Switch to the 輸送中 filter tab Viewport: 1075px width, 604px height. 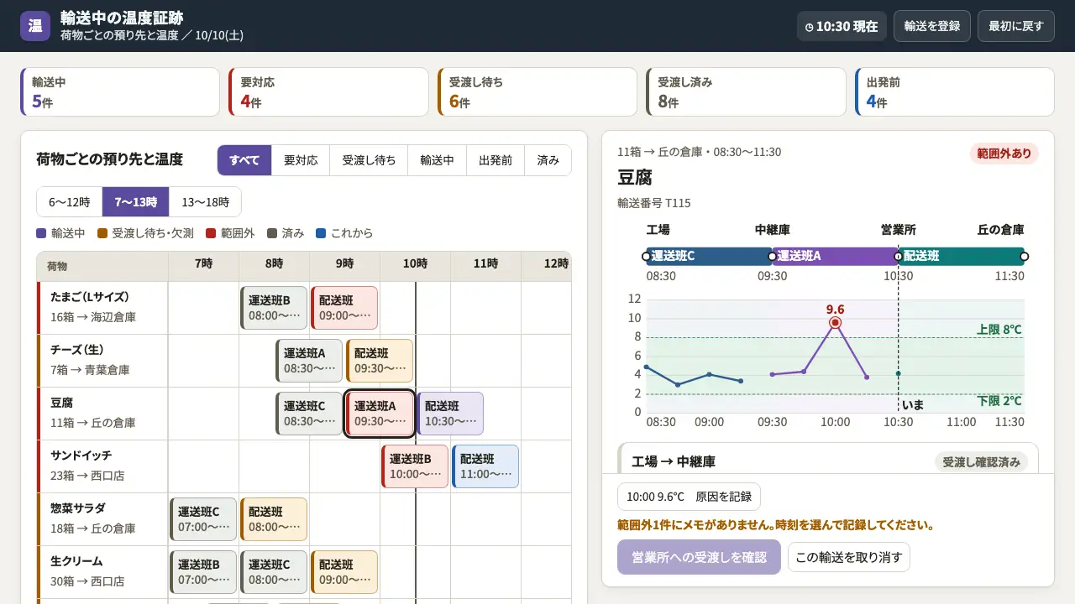(x=437, y=160)
